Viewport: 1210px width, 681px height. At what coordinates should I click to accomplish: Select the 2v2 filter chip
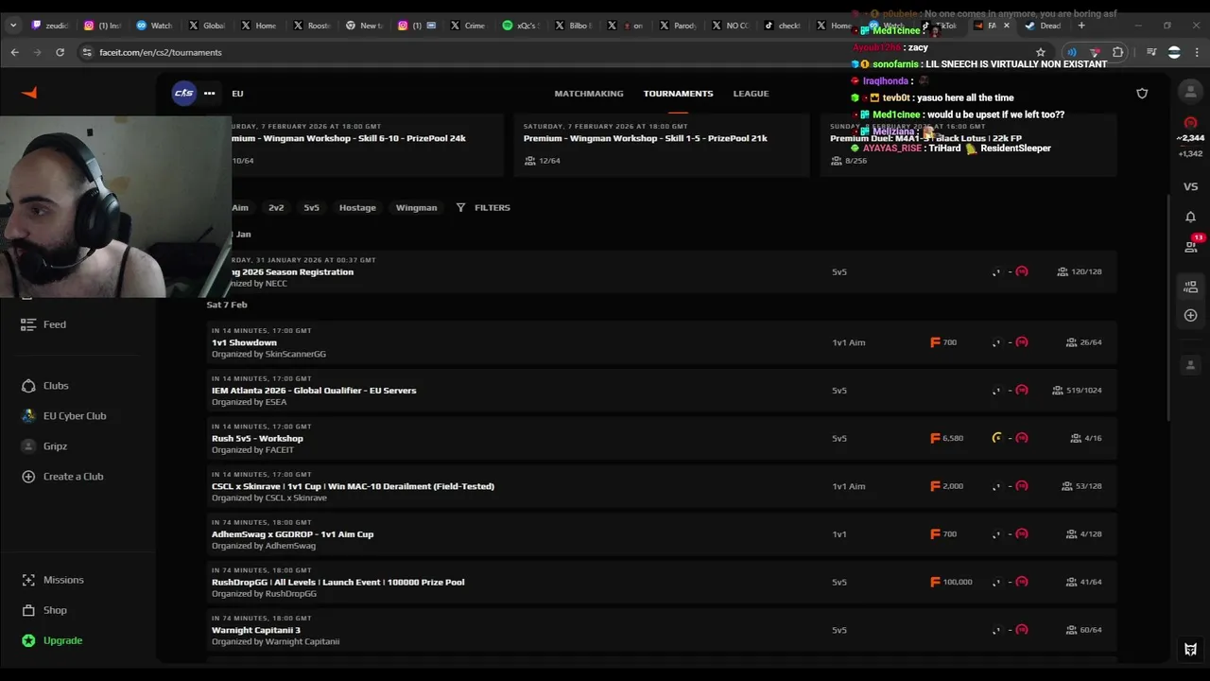click(x=276, y=207)
